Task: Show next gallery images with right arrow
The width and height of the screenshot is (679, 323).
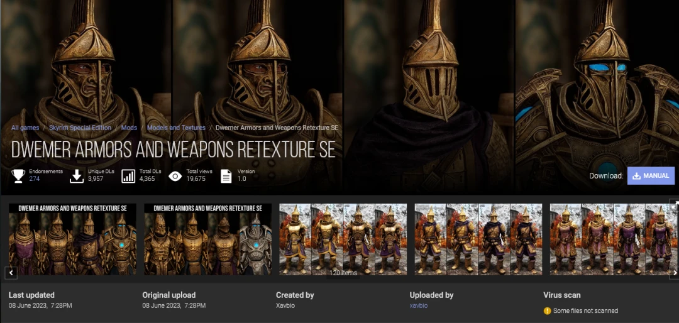Action: (674, 273)
